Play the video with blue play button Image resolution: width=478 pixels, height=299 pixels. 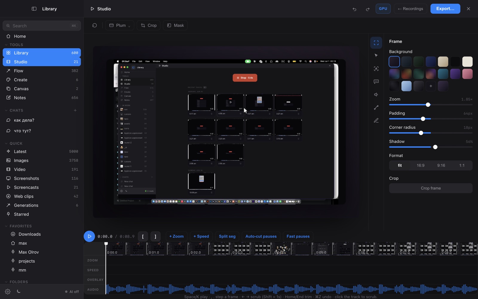point(89,237)
